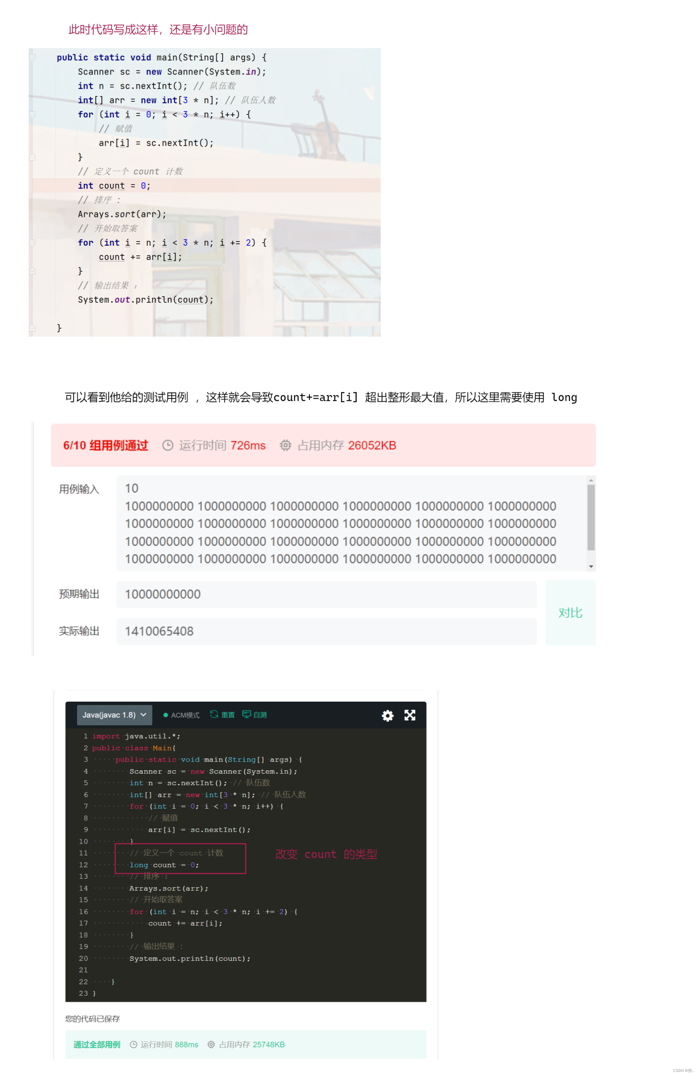
Task: Click the text '6/10 组用例通过'
Action: (106, 445)
